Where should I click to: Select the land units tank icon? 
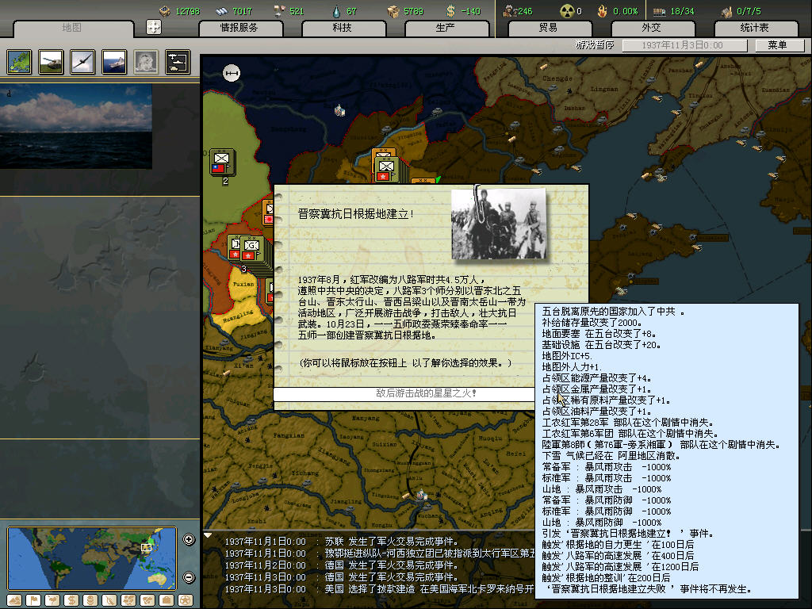tap(51, 61)
